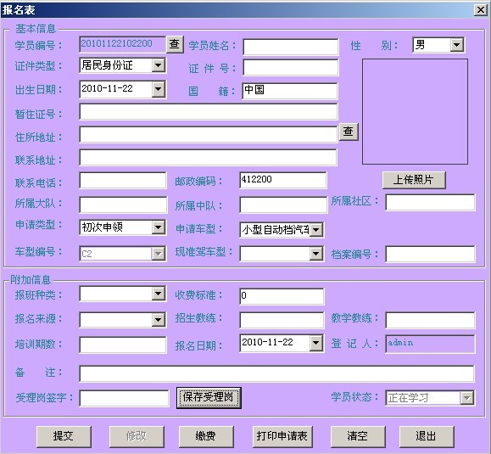Click into 所属社区 input field
491x454 pixels.
[x=430, y=203]
